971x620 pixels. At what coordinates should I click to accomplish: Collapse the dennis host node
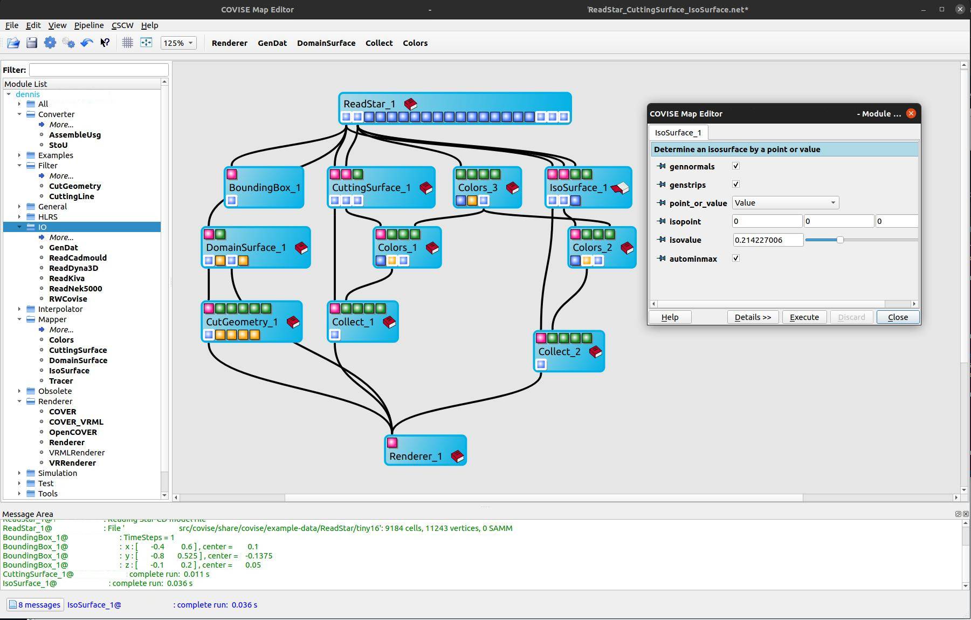[x=9, y=94]
